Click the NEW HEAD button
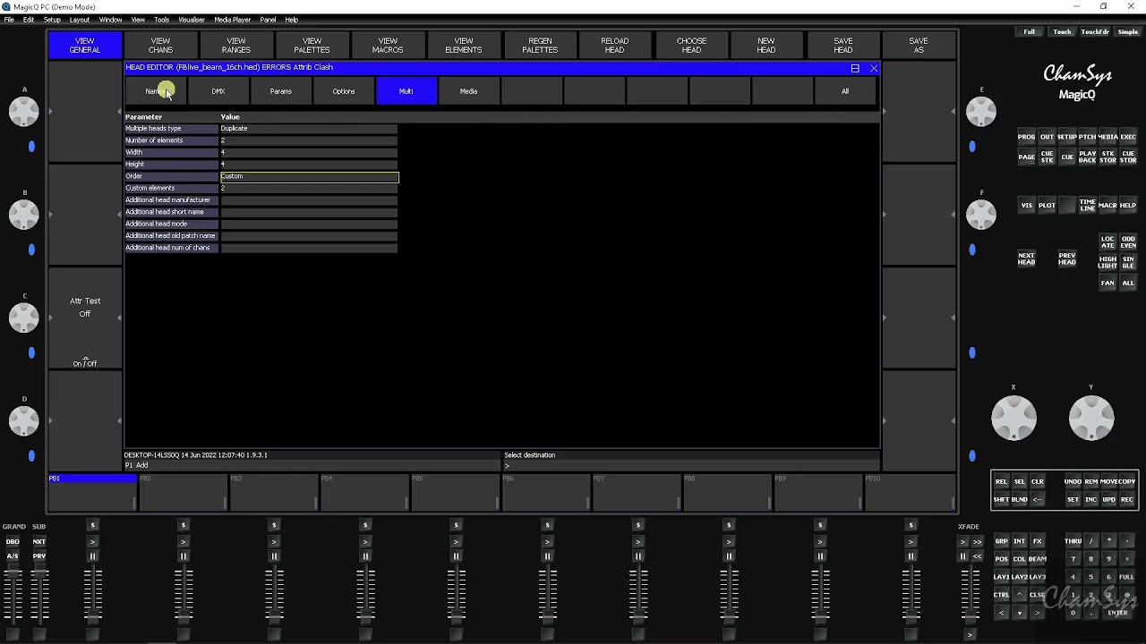This screenshot has width=1146, height=644. click(766, 46)
